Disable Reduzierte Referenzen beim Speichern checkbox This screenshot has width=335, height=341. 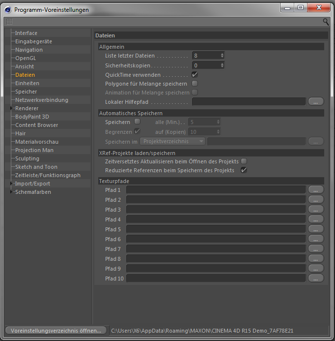[244, 170]
